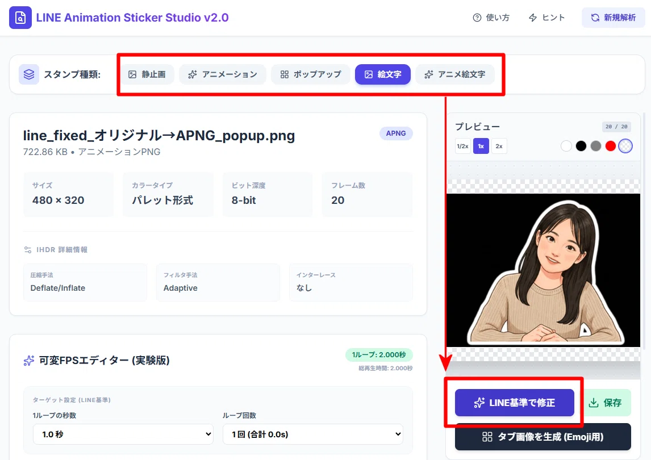Viewport: 651px width, 460px height.
Task: Click the sticker preview image
Action: (544, 270)
